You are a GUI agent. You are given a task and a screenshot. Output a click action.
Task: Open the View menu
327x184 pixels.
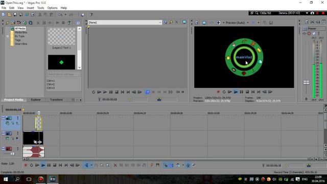pos(20,8)
